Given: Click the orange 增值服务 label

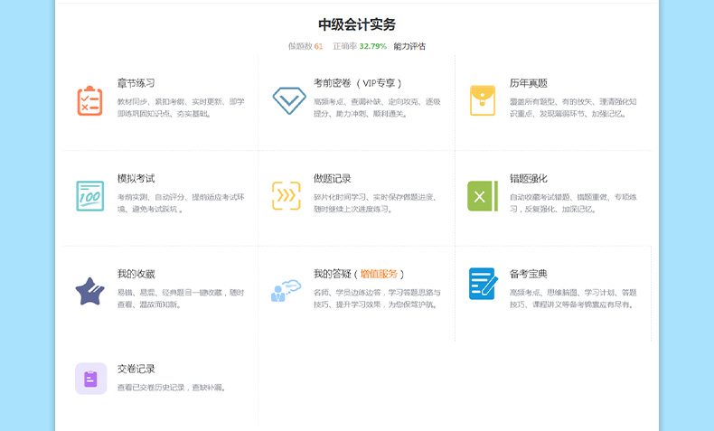Looking at the screenshot, I should 379,274.
